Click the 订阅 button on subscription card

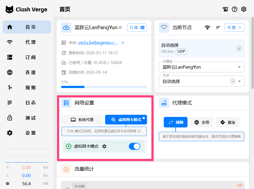pos(137,28)
